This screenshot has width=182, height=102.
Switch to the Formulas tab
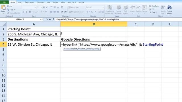point(40,2)
